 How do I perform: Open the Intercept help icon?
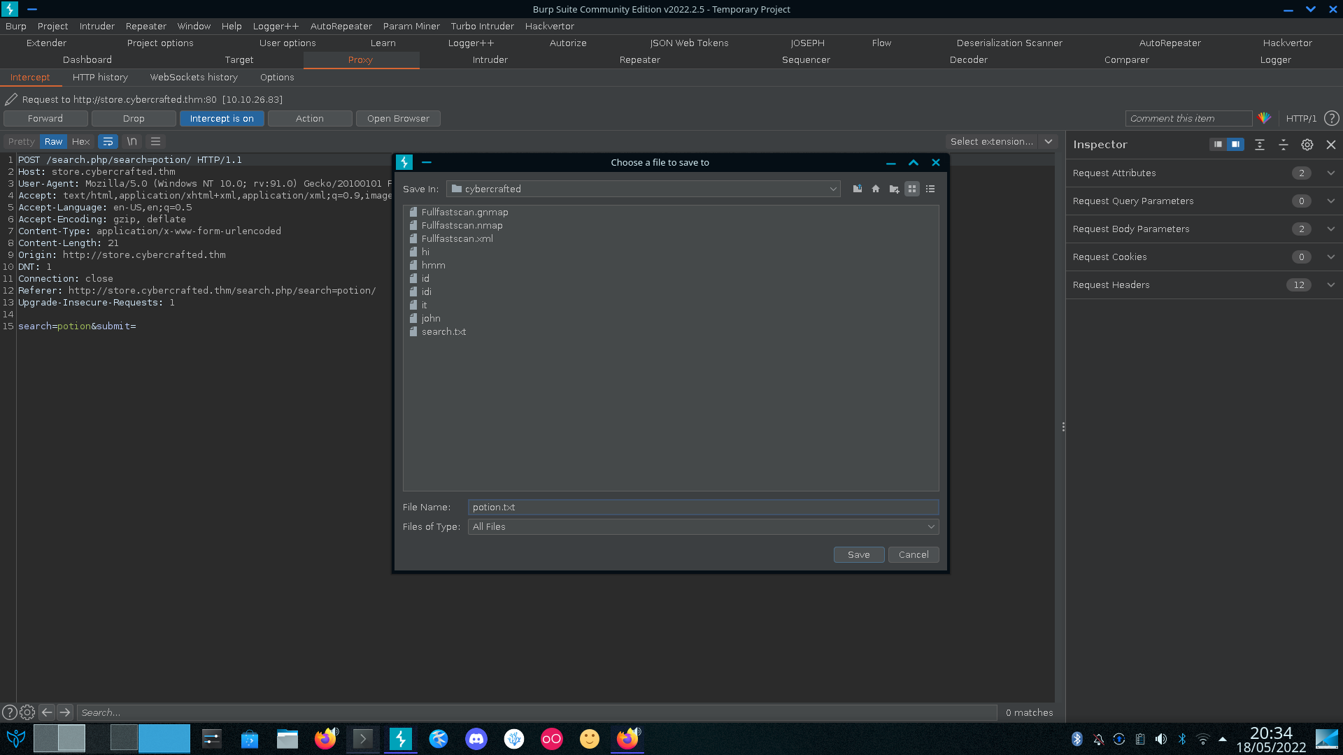(x=1331, y=118)
